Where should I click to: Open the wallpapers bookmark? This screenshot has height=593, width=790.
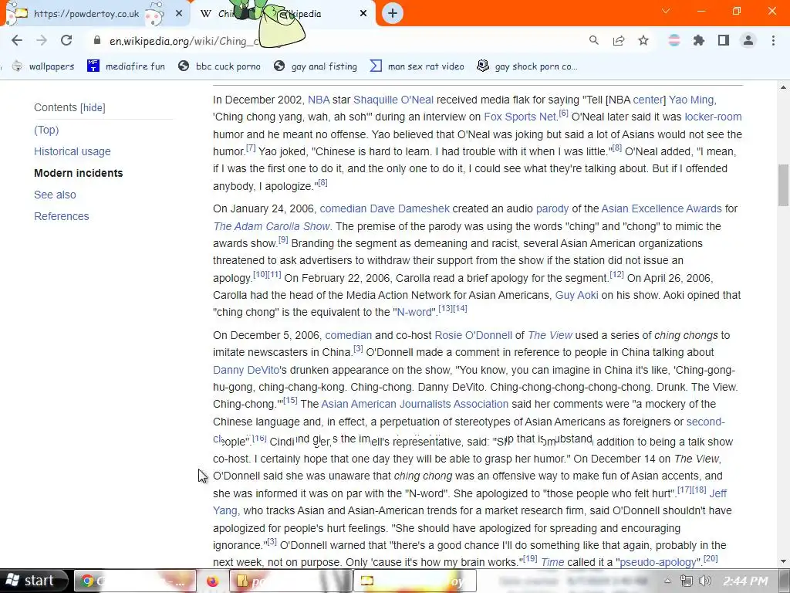[x=43, y=66]
